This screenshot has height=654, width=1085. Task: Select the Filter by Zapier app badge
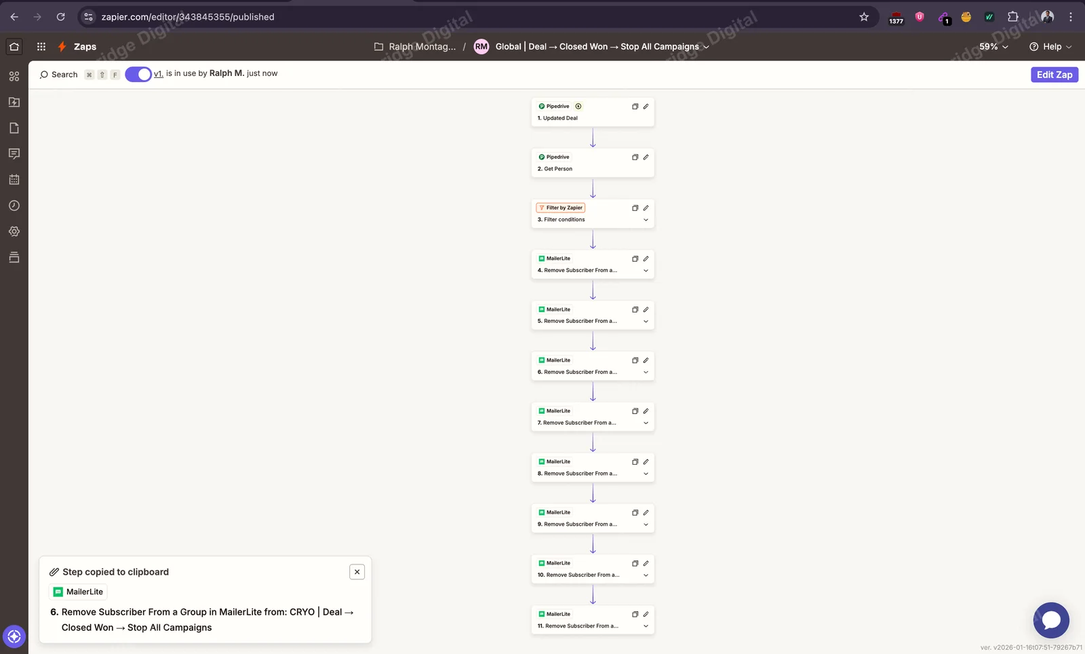point(561,208)
